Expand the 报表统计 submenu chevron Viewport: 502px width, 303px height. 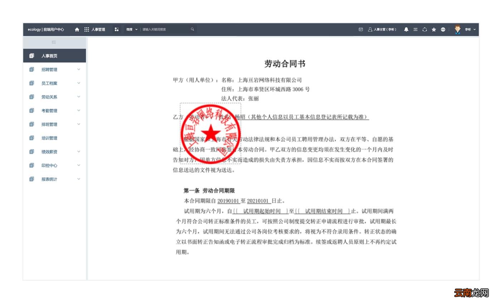[79, 179]
